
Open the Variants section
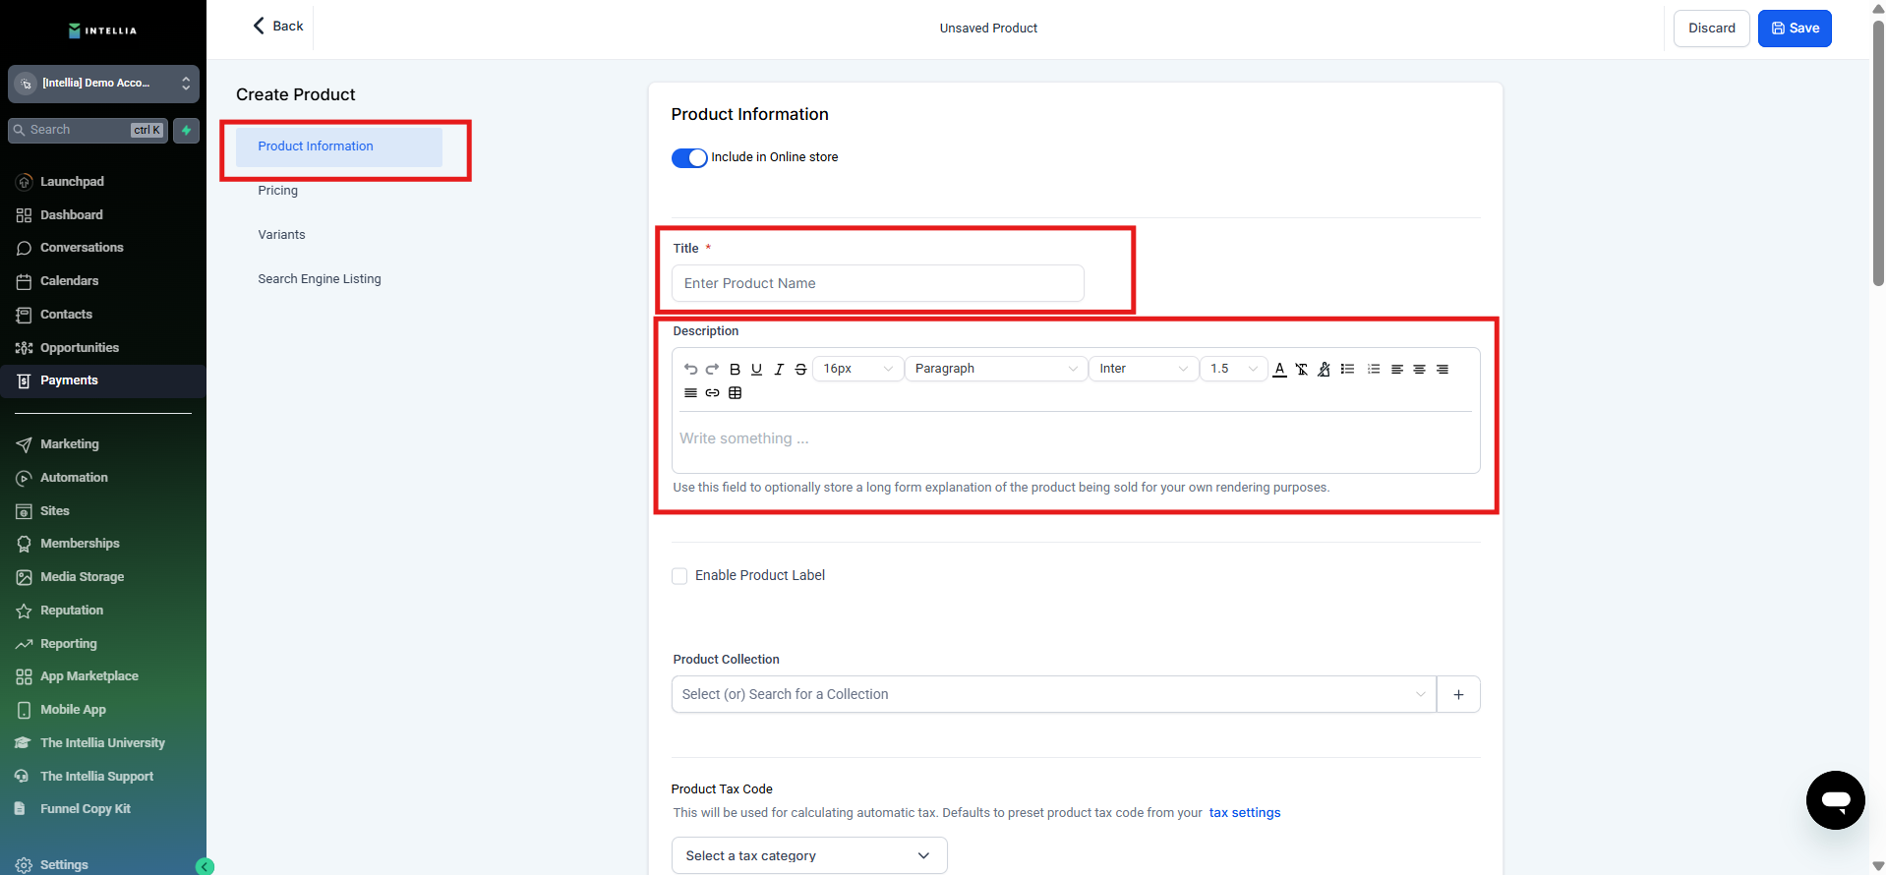pos(281,235)
